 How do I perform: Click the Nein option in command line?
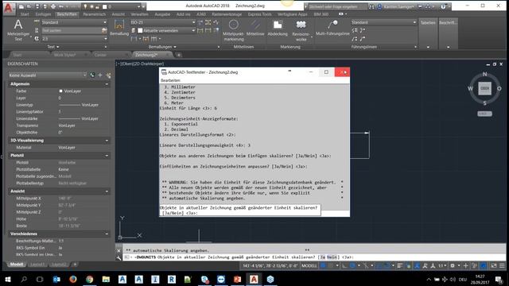click(332, 257)
